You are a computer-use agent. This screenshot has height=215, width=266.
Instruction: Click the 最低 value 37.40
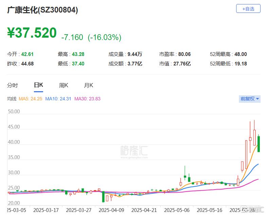(x=78, y=64)
